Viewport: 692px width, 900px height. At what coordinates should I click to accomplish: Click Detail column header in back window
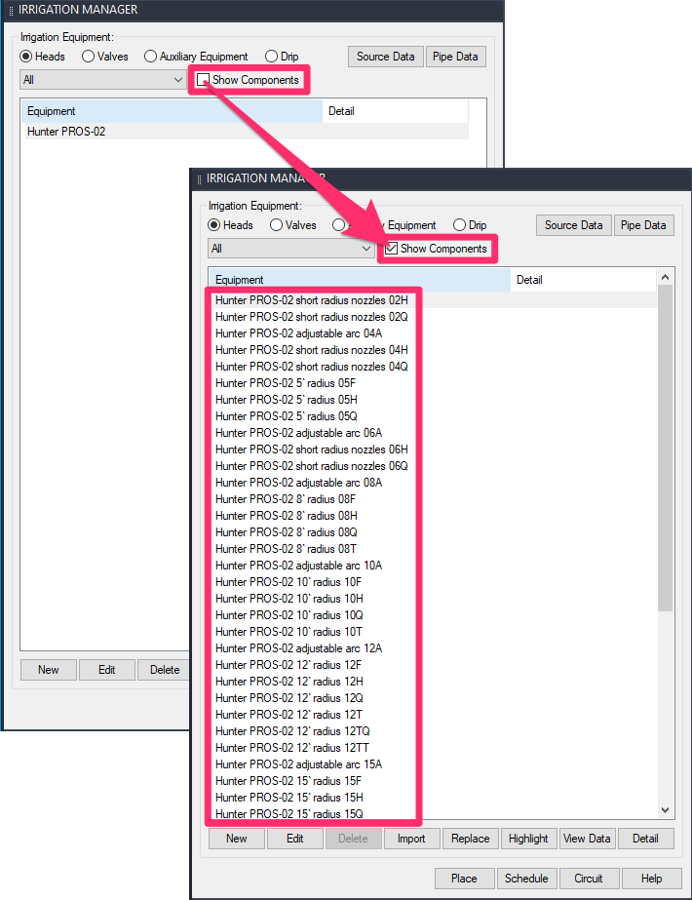tap(396, 111)
